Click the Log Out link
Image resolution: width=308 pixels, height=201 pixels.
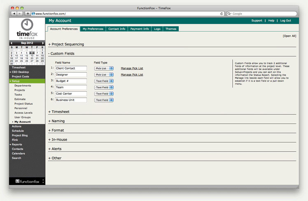tap(285, 21)
